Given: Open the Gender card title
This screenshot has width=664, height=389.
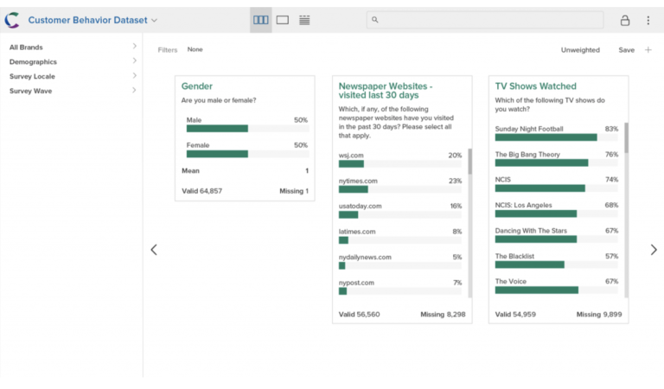Looking at the screenshot, I should [197, 86].
